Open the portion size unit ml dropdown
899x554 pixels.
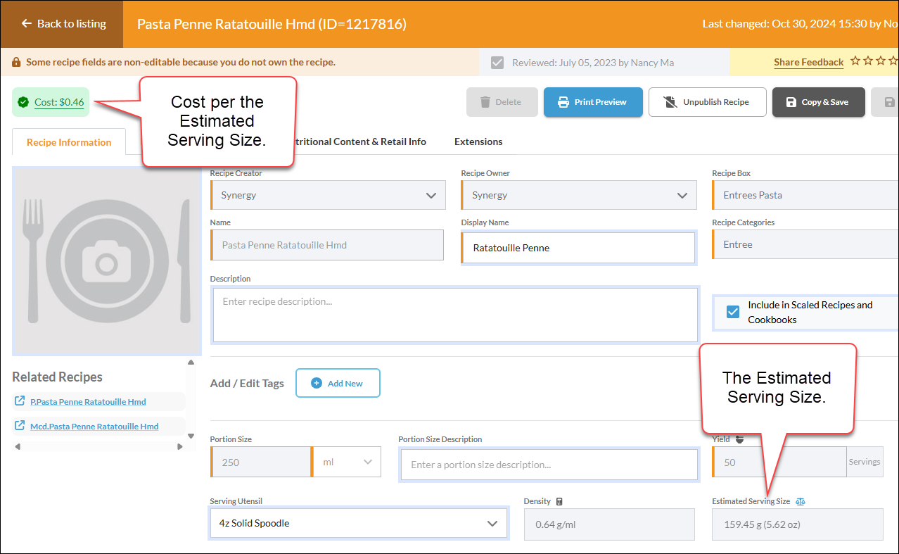346,462
